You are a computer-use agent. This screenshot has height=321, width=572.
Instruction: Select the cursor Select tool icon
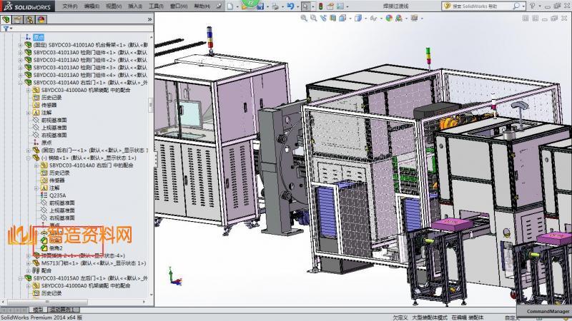click(305, 6)
